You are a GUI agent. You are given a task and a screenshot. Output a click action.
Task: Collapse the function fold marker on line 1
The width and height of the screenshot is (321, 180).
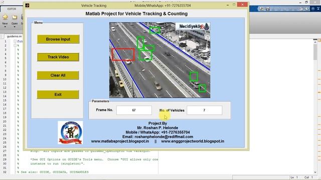pos(15,41)
